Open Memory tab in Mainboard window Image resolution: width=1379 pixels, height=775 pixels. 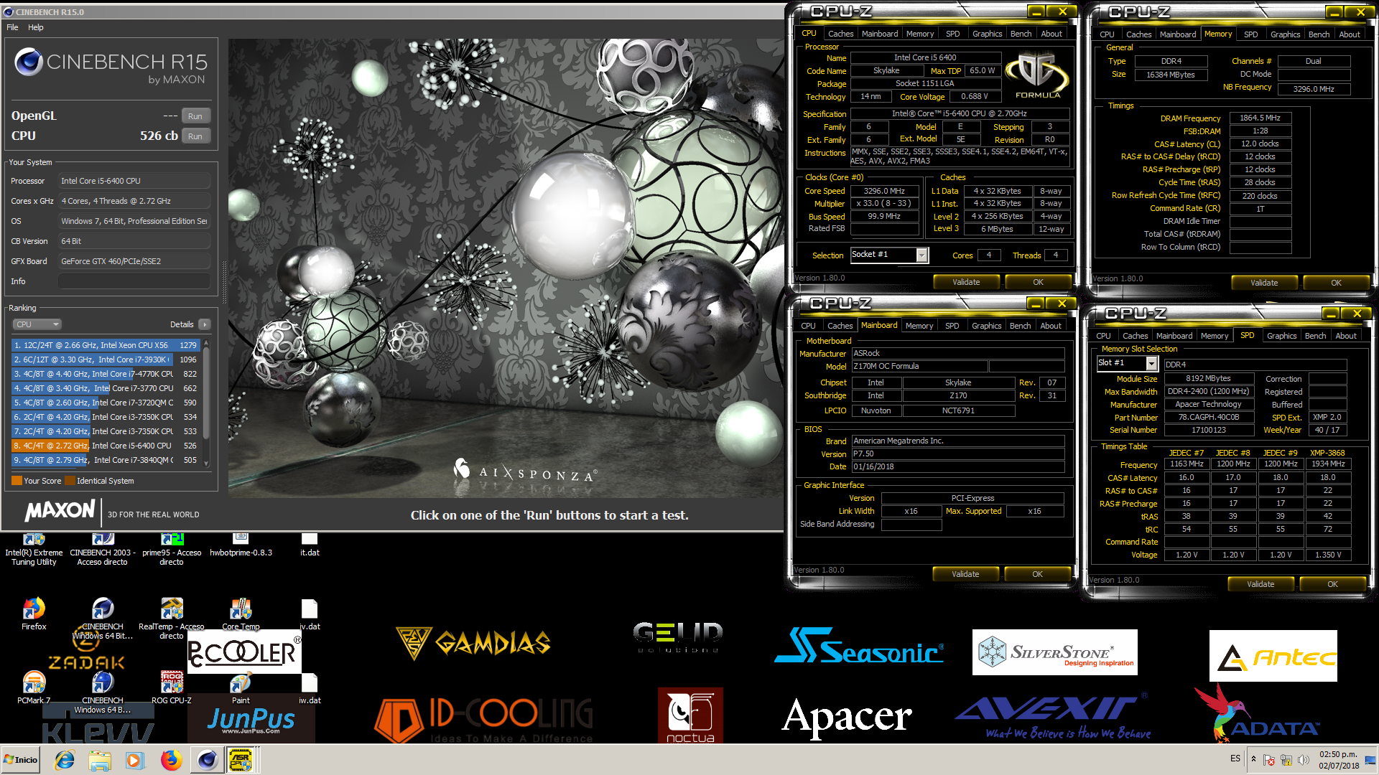[x=919, y=326]
